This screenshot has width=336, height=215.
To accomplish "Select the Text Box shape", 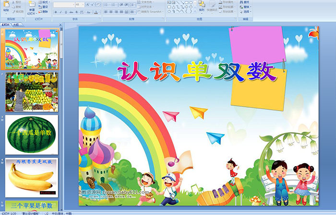I will click(x=169, y=2).
